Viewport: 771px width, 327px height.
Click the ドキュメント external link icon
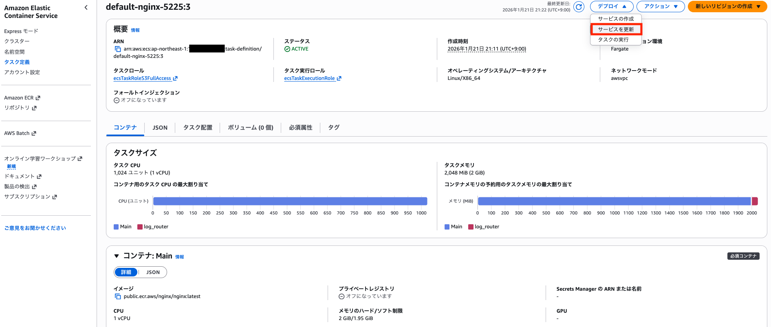tap(39, 177)
